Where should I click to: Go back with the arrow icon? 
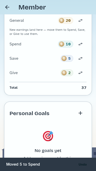coord(7,7)
